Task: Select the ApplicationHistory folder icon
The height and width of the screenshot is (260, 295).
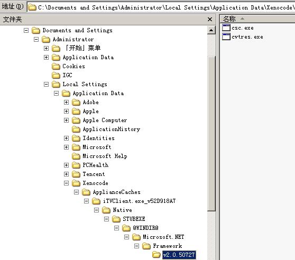Action: 76,129
